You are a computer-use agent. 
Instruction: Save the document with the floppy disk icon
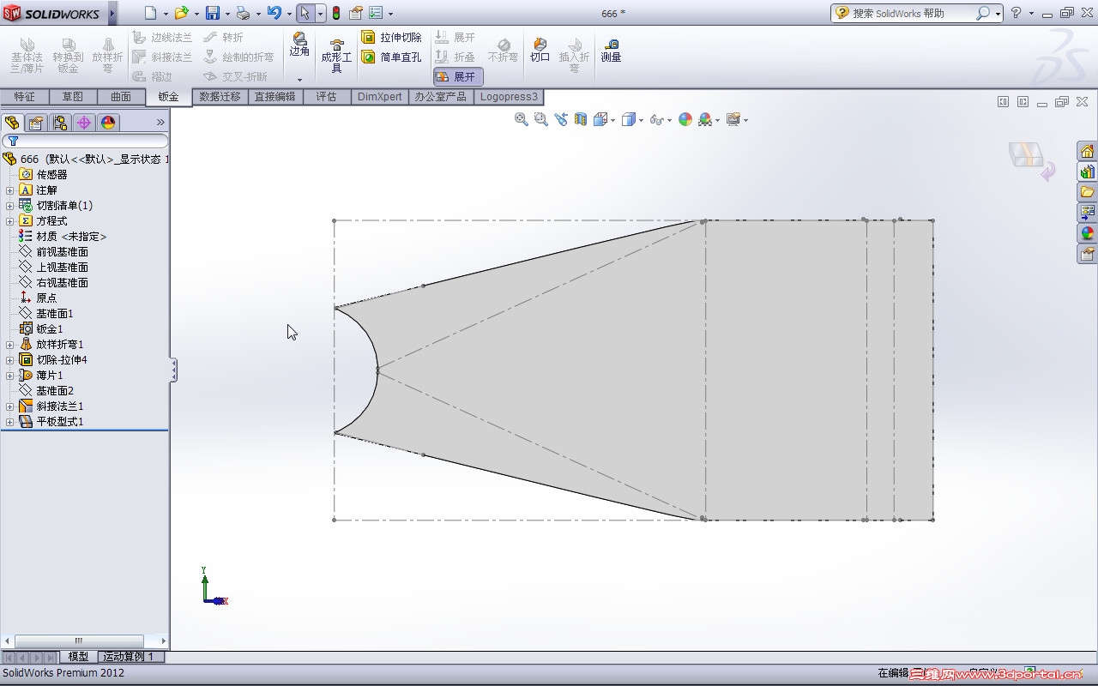212,13
